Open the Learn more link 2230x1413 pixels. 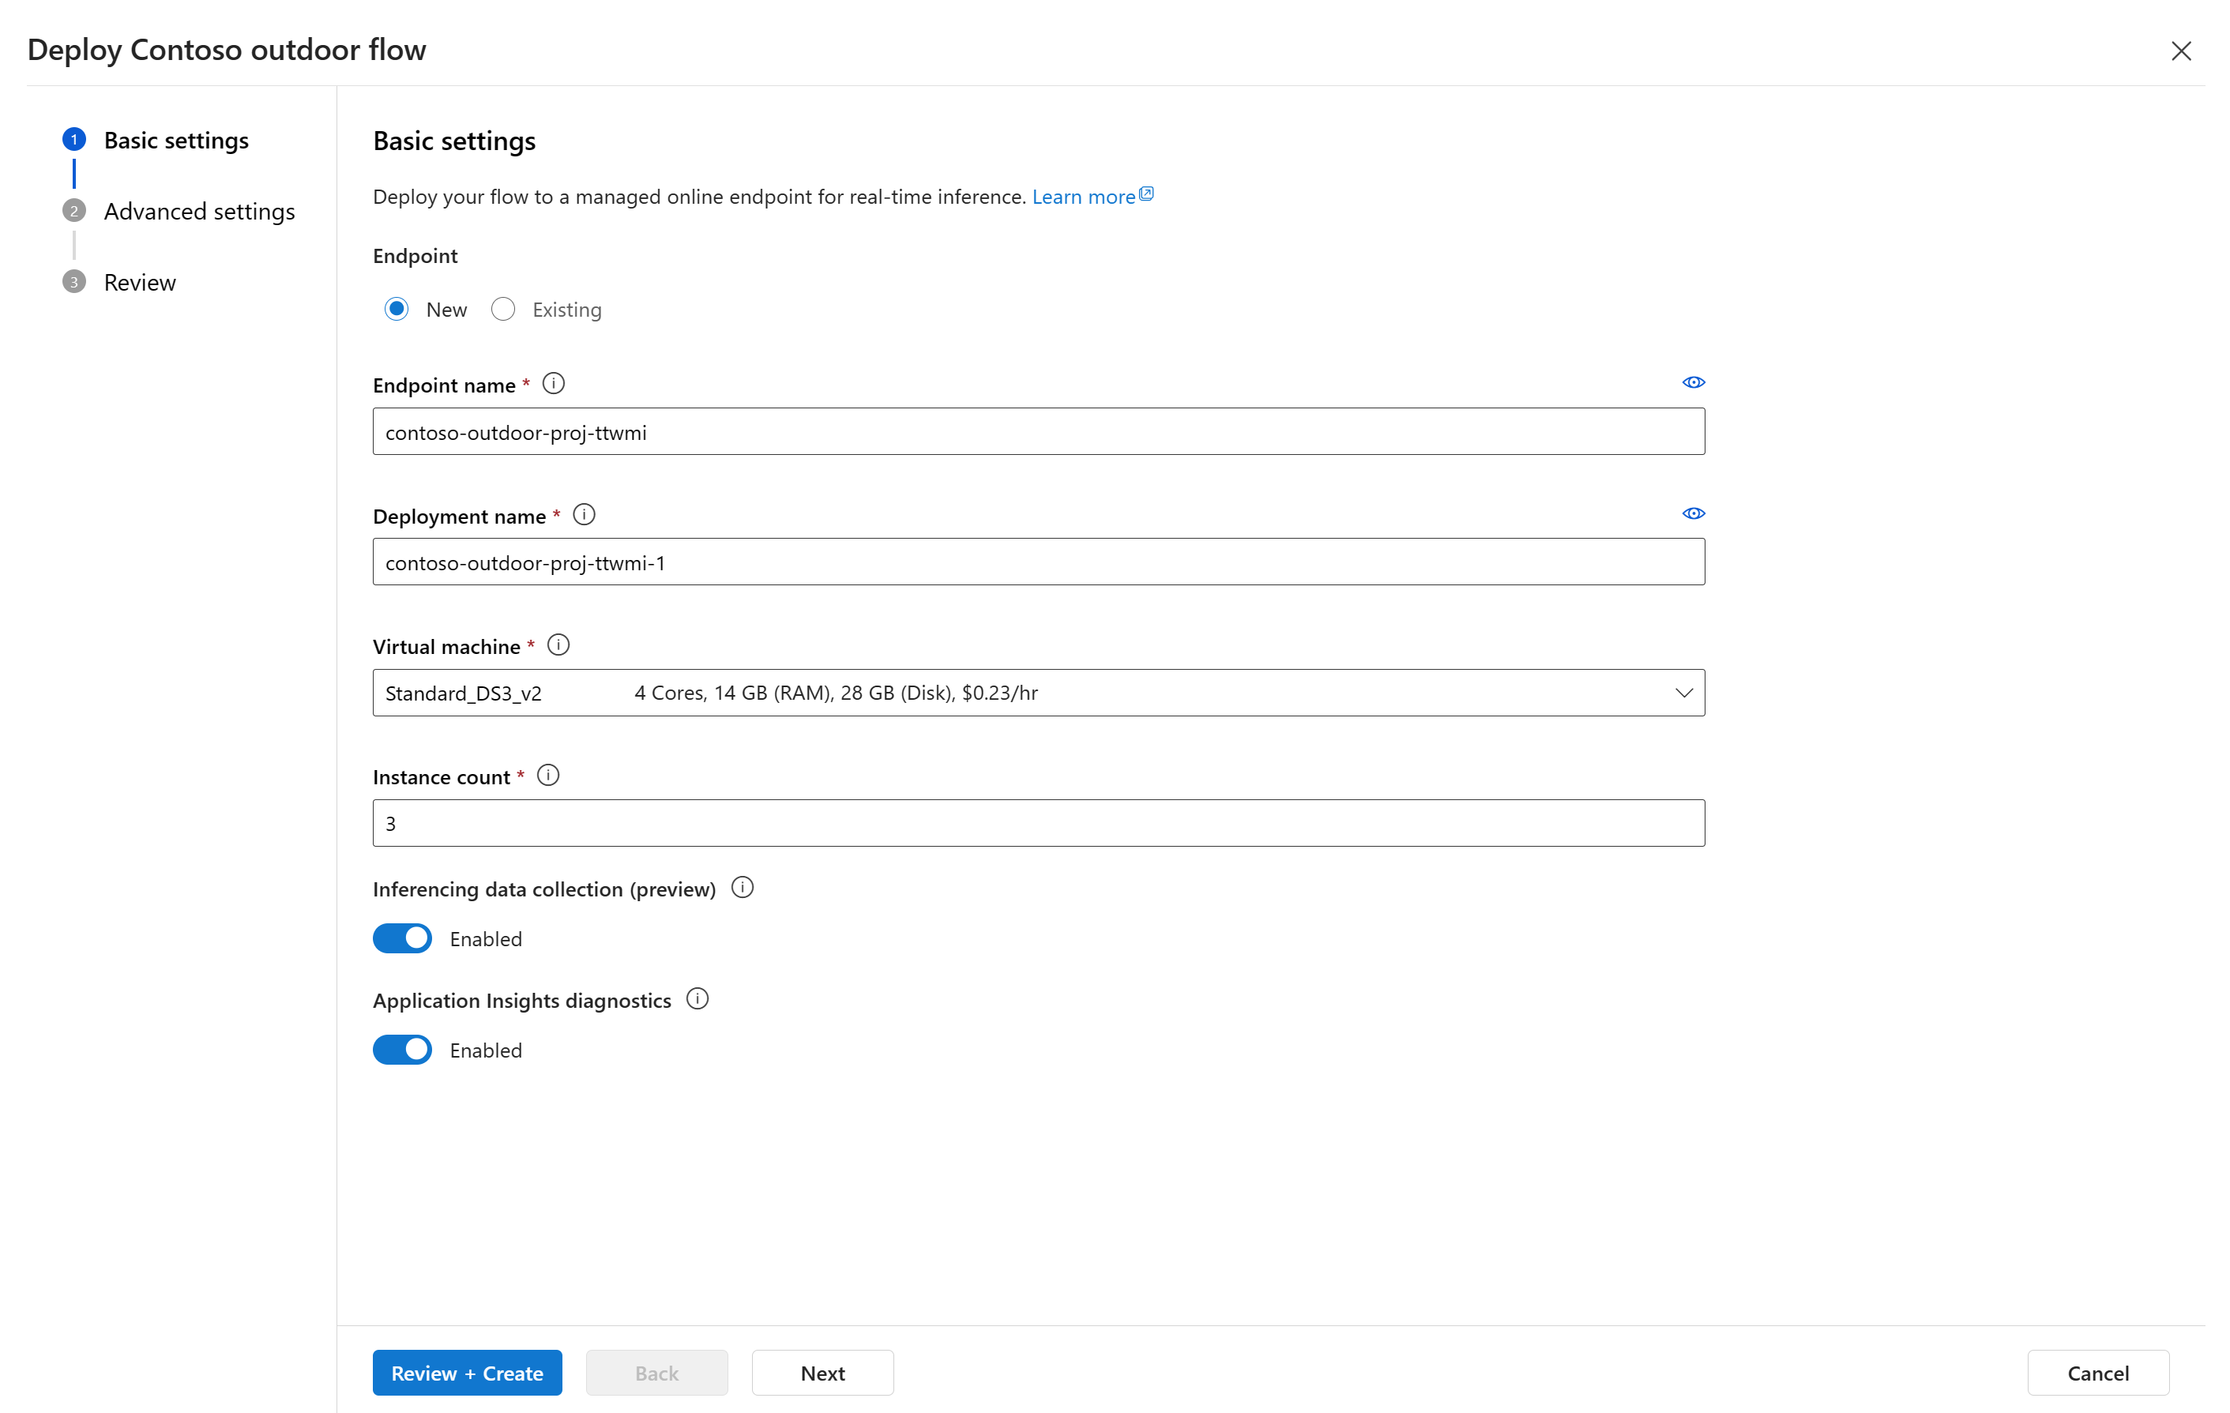point(1092,197)
